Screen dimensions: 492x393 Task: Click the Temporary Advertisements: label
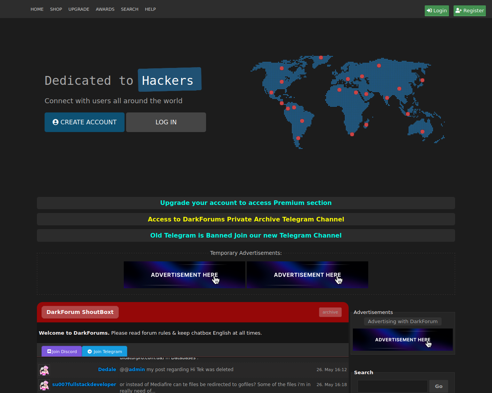pyautogui.click(x=246, y=253)
